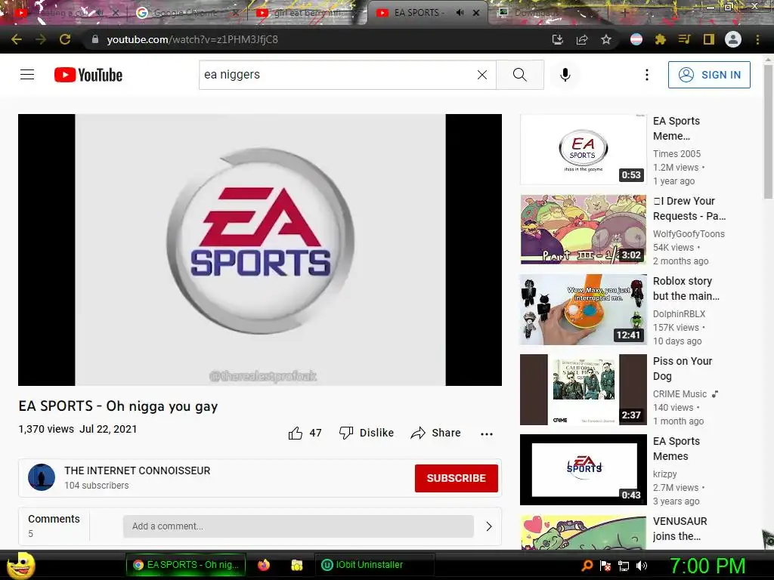This screenshot has height=580, width=774.
Task: Click the EA SPORTS Chrome taskbar button
Action: point(186,565)
